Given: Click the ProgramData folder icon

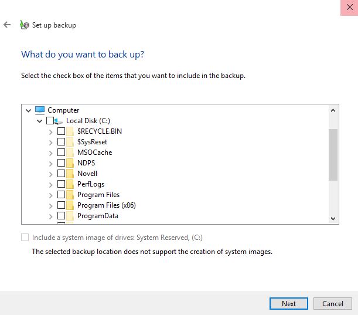Looking at the screenshot, I should click(70, 216).
